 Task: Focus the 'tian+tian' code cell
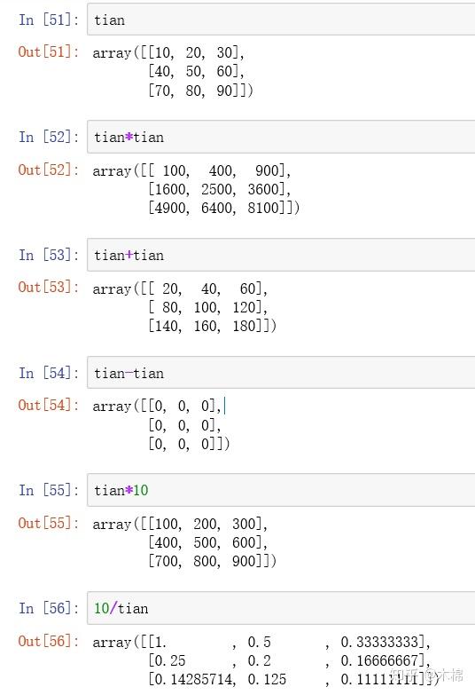281,255
